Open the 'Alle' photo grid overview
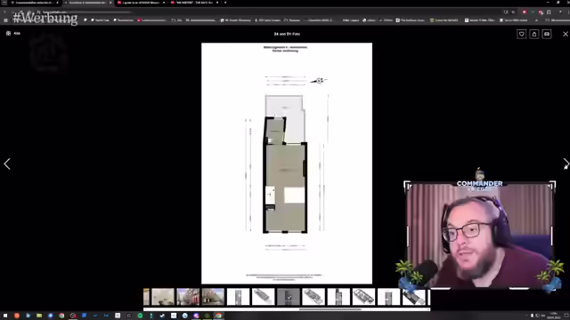Viewport: 570px width, 320px height. click(13, 34)
